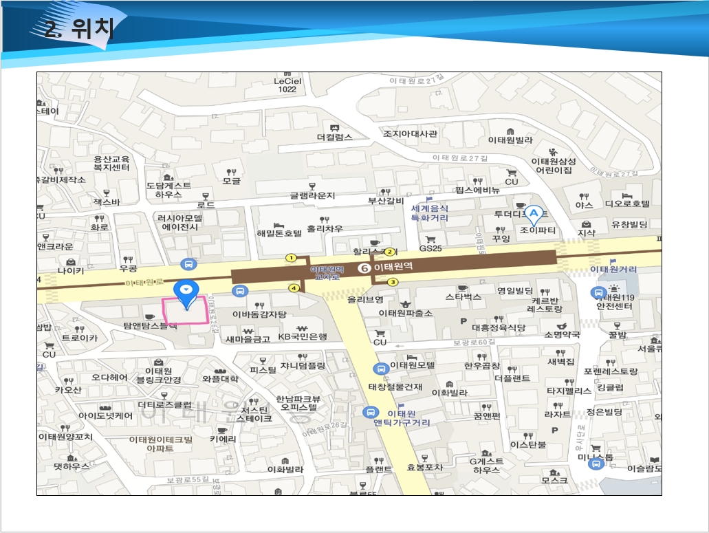The image size is (709, 533).
Task: Click the bus stop icon above 이바돔감자탕
Action: pyautogui.click(x=239, y=291)
